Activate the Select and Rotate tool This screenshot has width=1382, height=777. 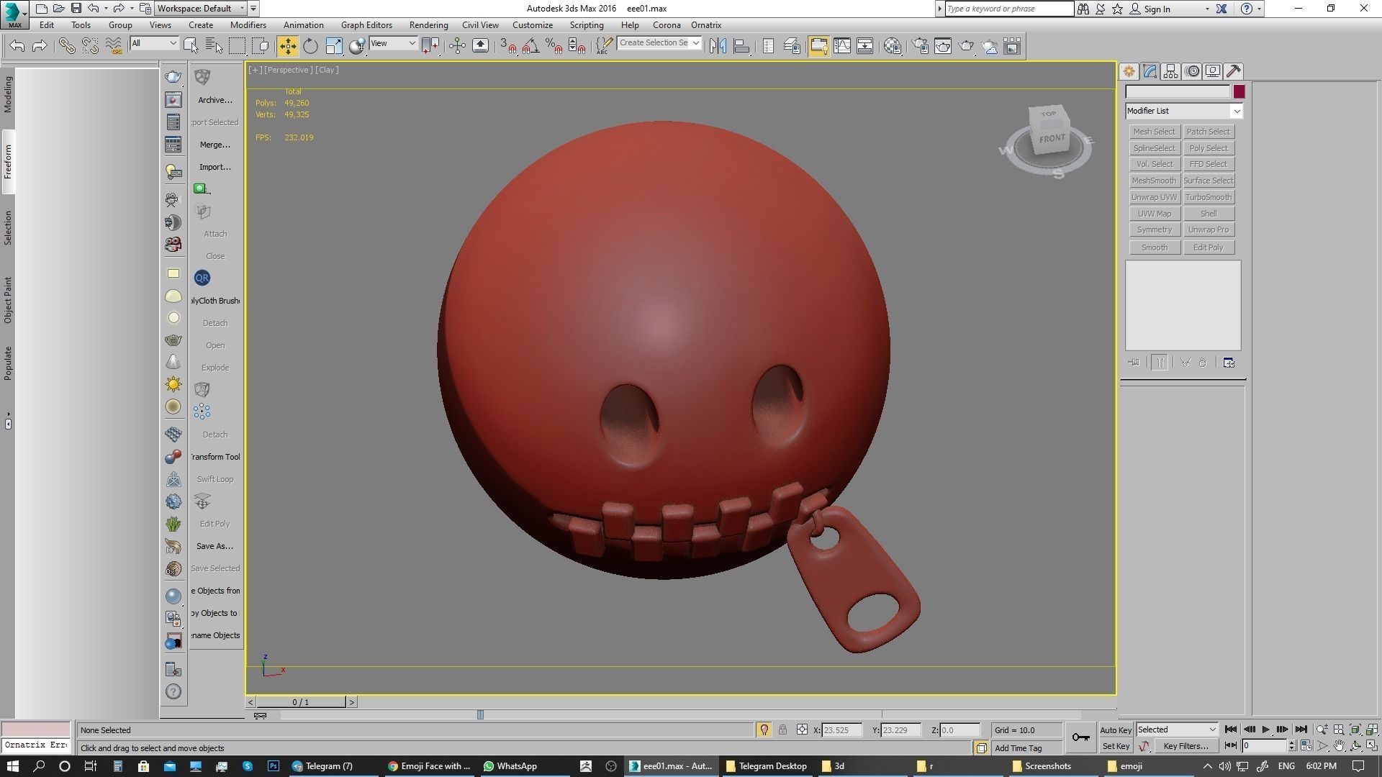310,46
